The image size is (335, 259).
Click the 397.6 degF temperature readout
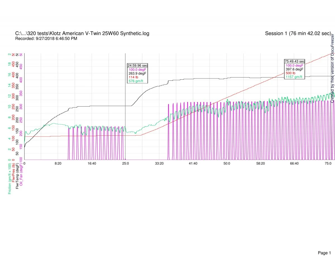tap(294, 69)
